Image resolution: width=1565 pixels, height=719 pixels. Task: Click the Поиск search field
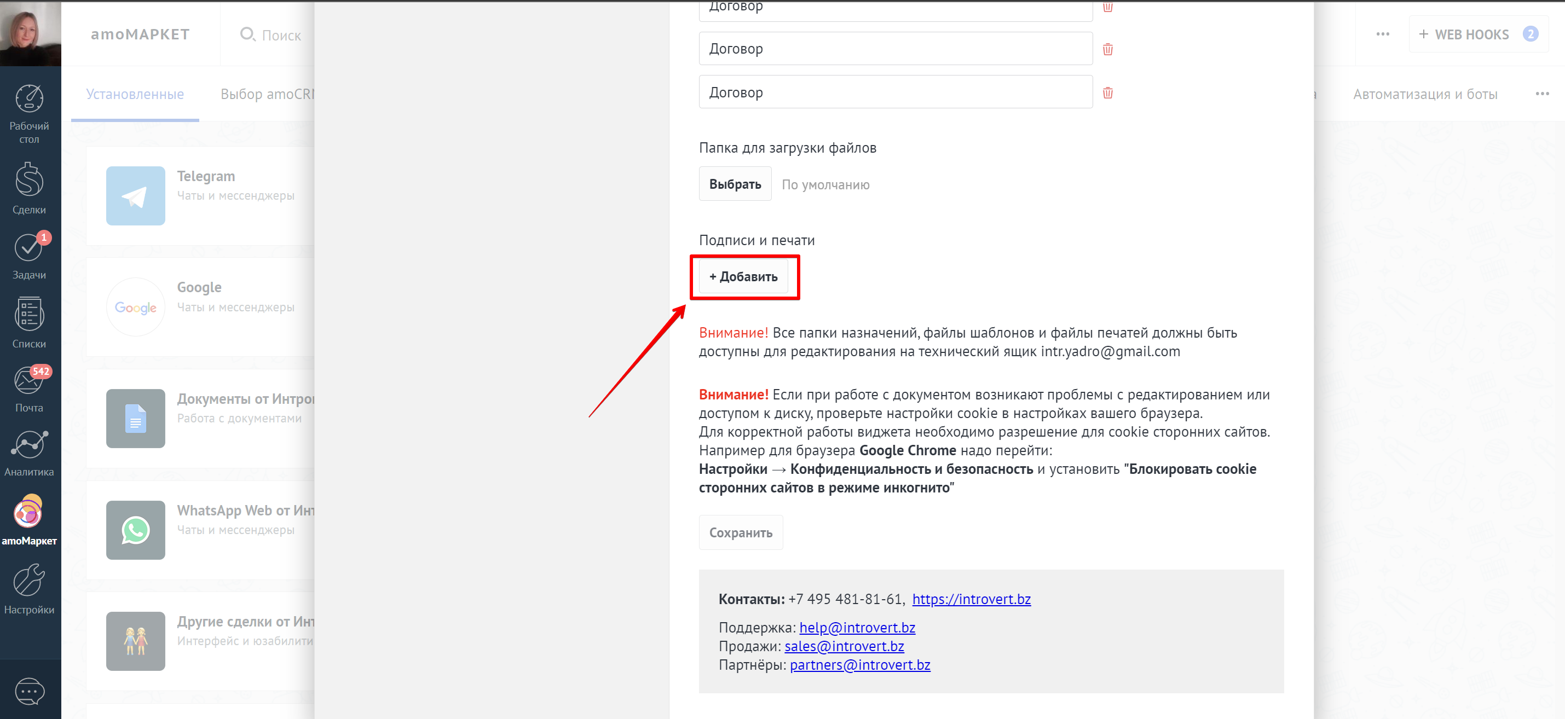click(281, 35)
